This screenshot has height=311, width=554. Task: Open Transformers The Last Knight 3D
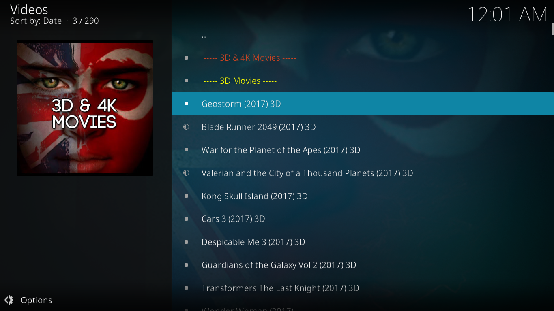coord(363,288)
